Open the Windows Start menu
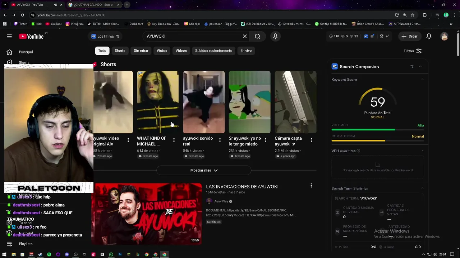Image resolution: width=460 pixels, height=258 pixels. tap(4, 254)
